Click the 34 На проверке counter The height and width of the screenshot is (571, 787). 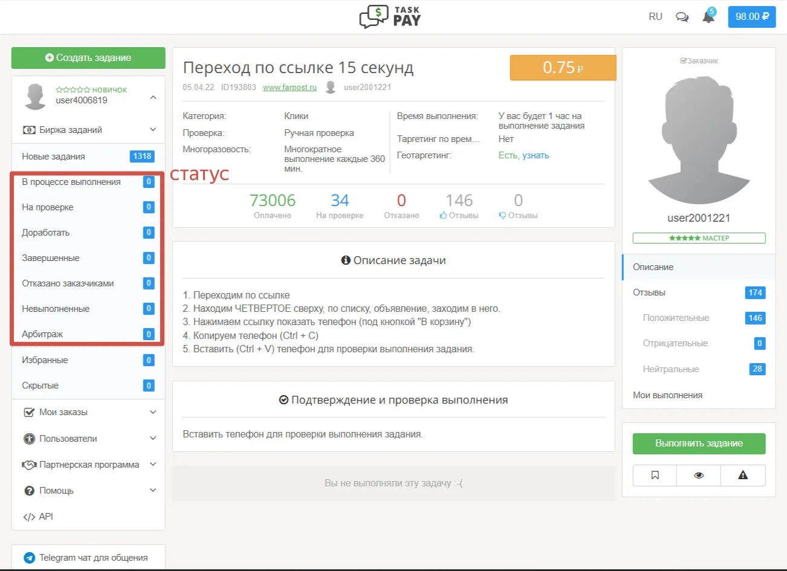click(x=340, y=205)
